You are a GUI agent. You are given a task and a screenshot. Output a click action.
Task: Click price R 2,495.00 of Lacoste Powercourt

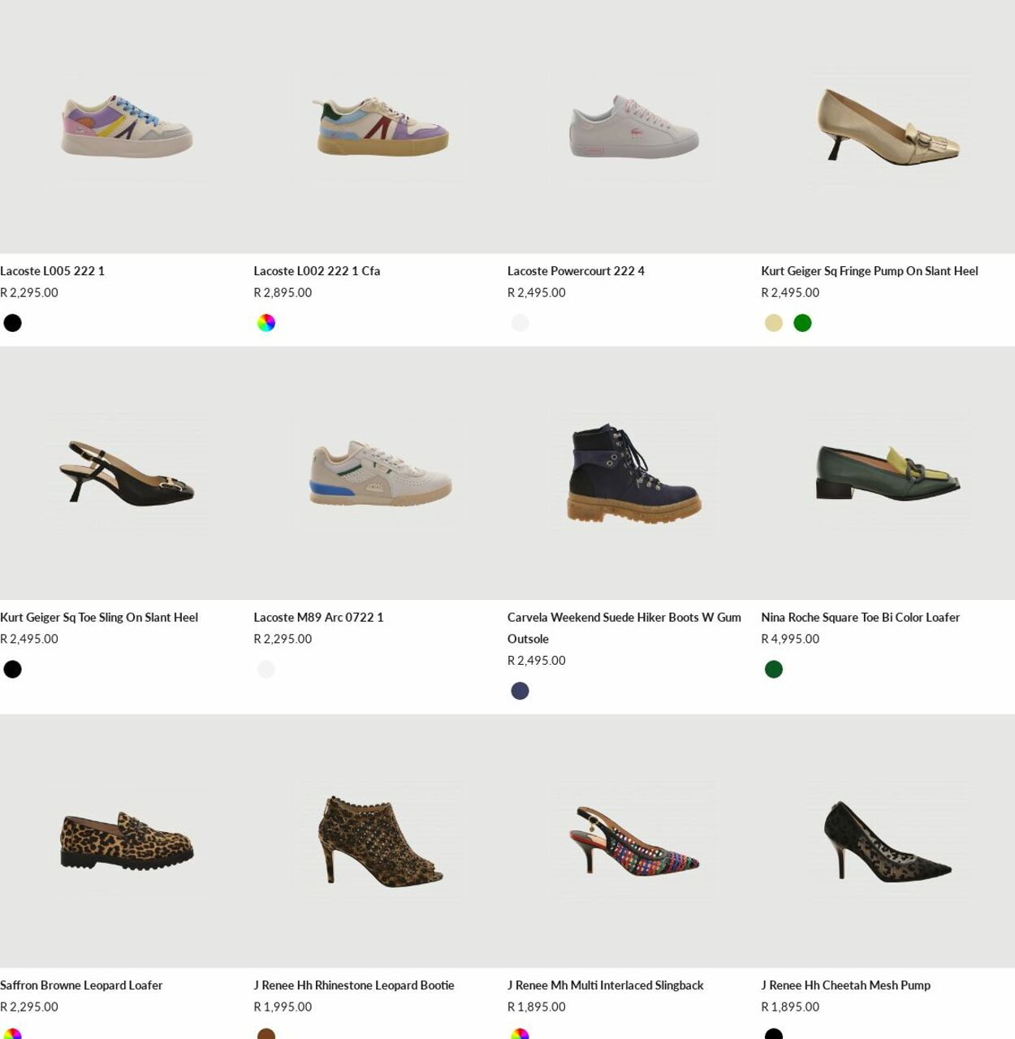point(537,293)
